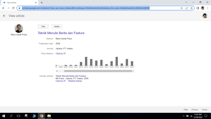211x119 pixels.
Task: Click chart scrollbar left arrow
Action: (x=57, y=71)
